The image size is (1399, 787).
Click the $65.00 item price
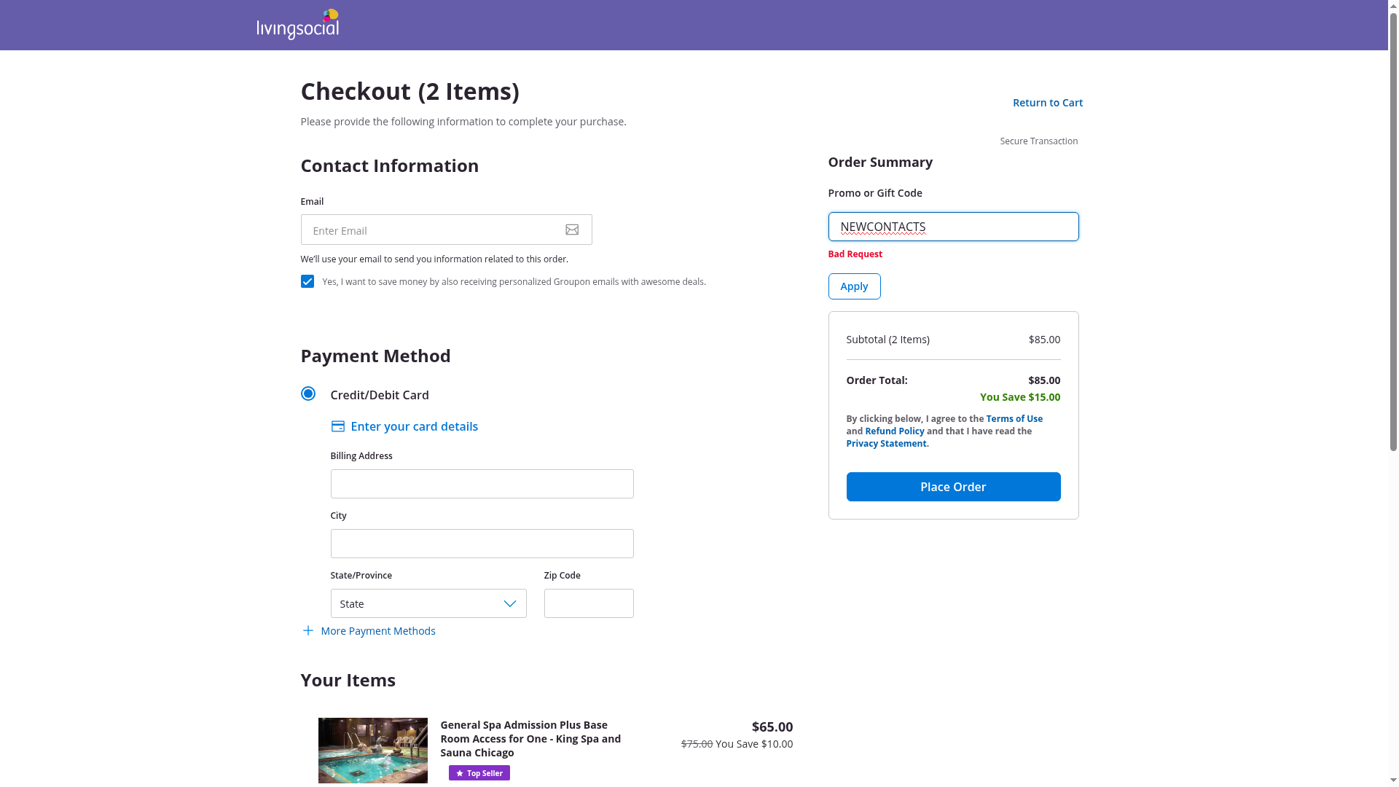[x=772, y=727]
